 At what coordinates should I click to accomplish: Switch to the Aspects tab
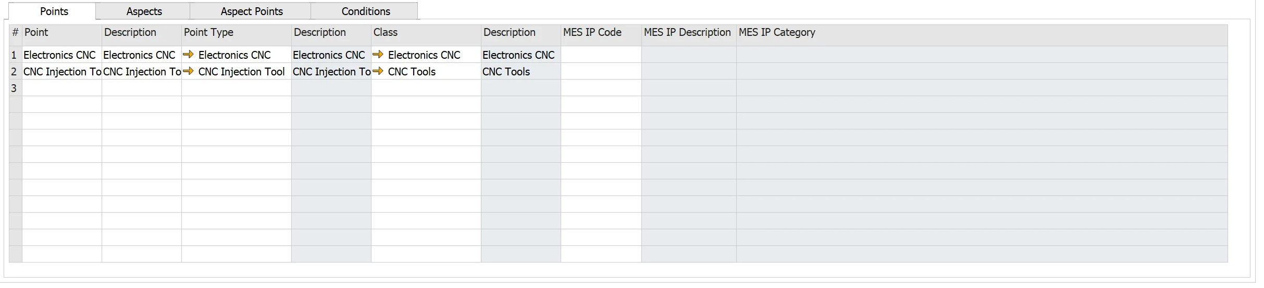pos(144,11)
